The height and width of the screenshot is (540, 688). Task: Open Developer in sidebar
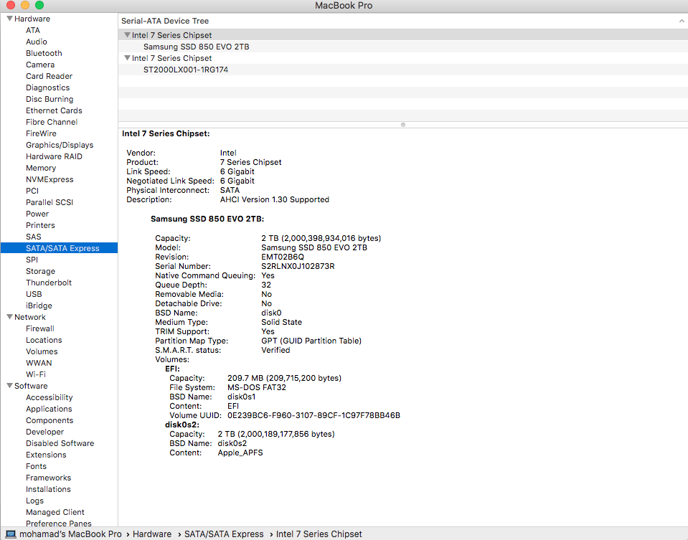[x=44, y=432]
